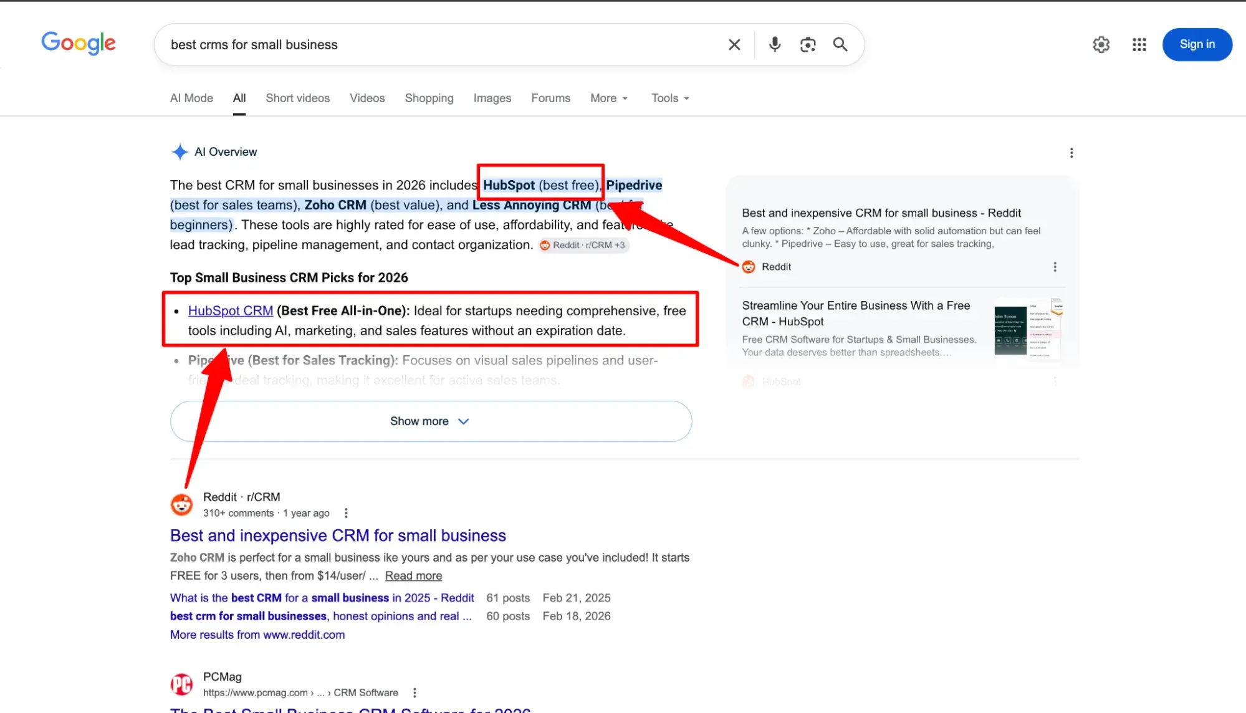The width and height of the screenshot is (1246, 713).
Task: Switch to Images tab
Action: coord(492,98)
